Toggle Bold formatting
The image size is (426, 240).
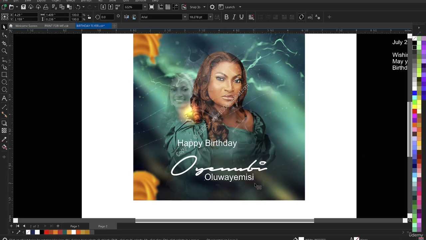(x=226, y=17)
